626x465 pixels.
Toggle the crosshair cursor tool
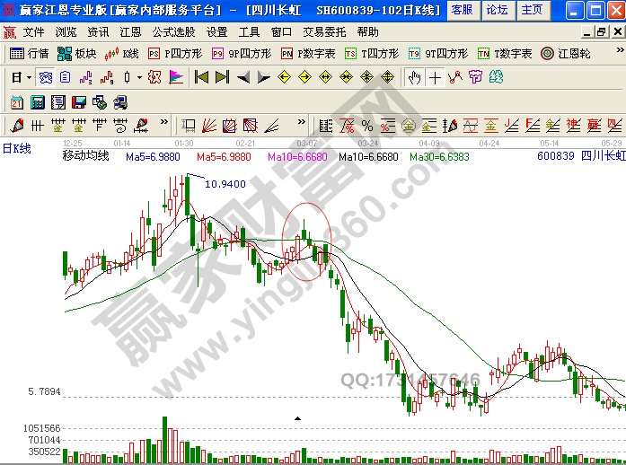pyautogui.click(x=435, y=77)
